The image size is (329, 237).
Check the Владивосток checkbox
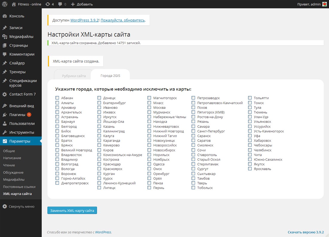(57, 155)
